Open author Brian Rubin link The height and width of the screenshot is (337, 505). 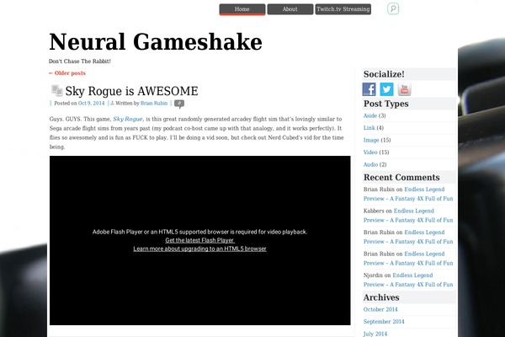154,103
